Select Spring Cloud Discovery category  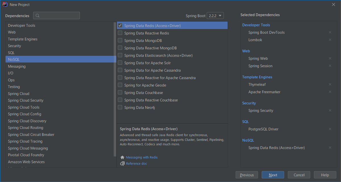[x=59, y=121]
